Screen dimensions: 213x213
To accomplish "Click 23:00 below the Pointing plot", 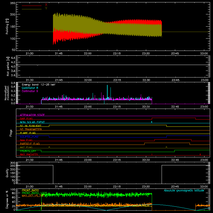I will point(204,54).
